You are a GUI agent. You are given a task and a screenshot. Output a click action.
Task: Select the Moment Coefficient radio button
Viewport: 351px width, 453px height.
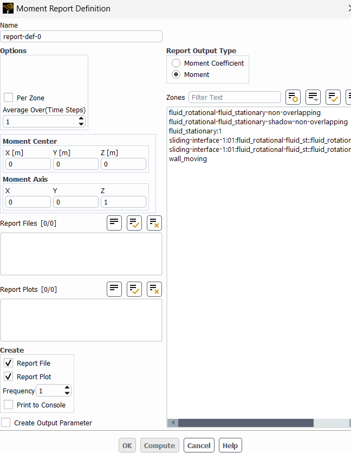click(x=176, y=63)
